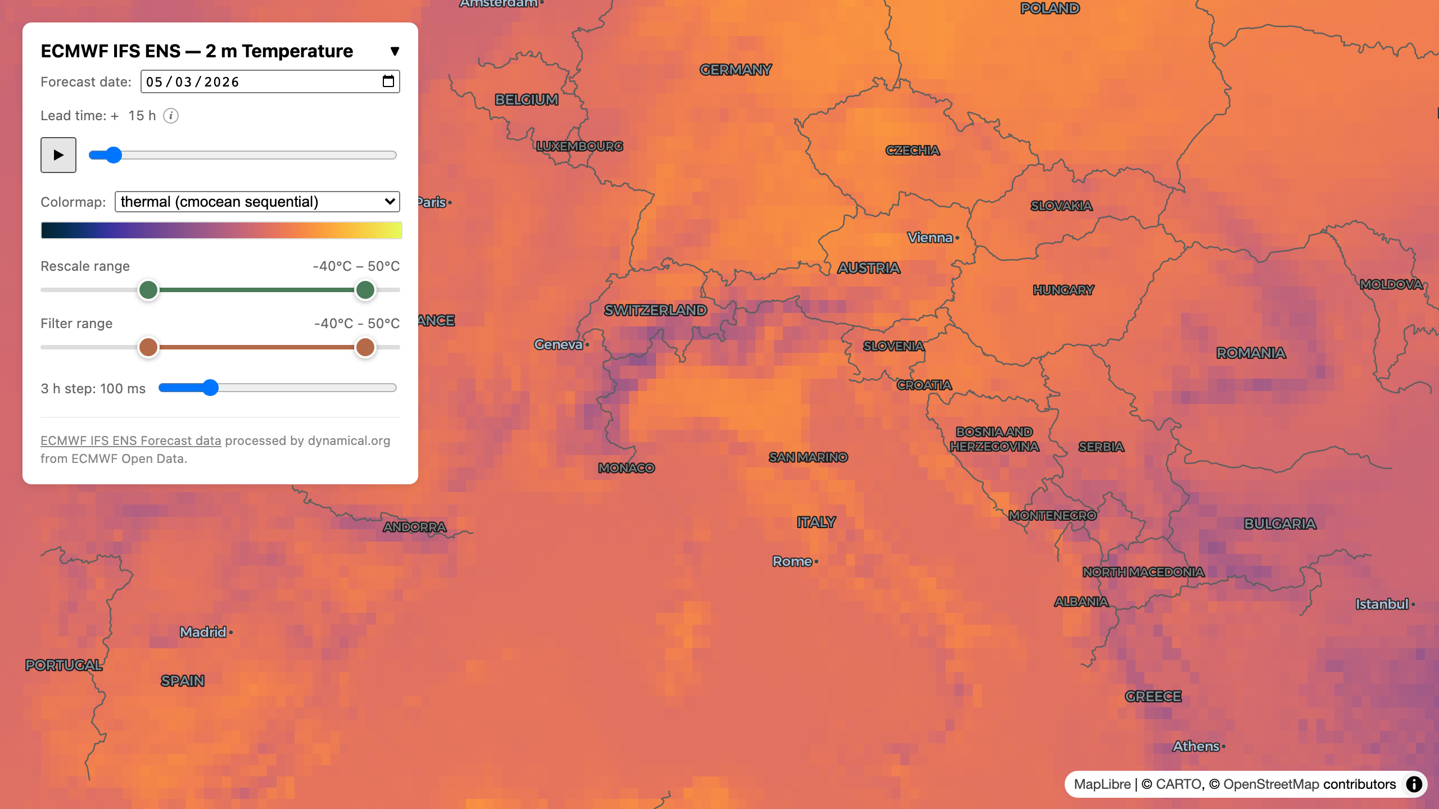The height and width of the screenshot is (809, 1439).
Task: Click the lead time slider handle
Action: [114, 155]
